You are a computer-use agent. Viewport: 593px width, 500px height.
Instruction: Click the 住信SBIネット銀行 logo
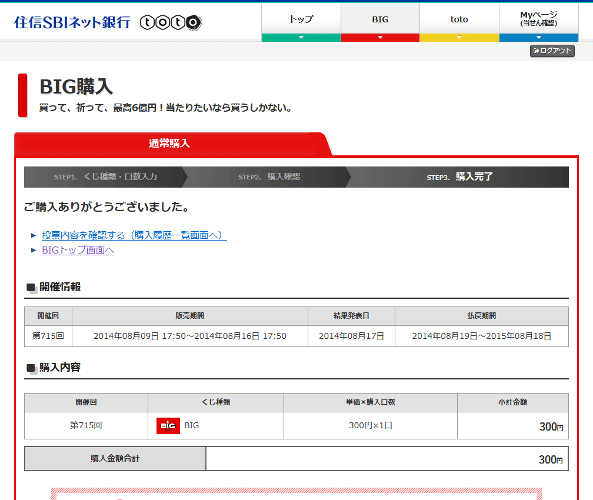tap(72, 23)
